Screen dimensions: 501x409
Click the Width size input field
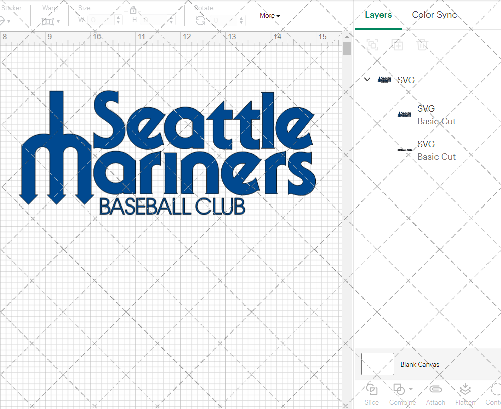point(101,20)
